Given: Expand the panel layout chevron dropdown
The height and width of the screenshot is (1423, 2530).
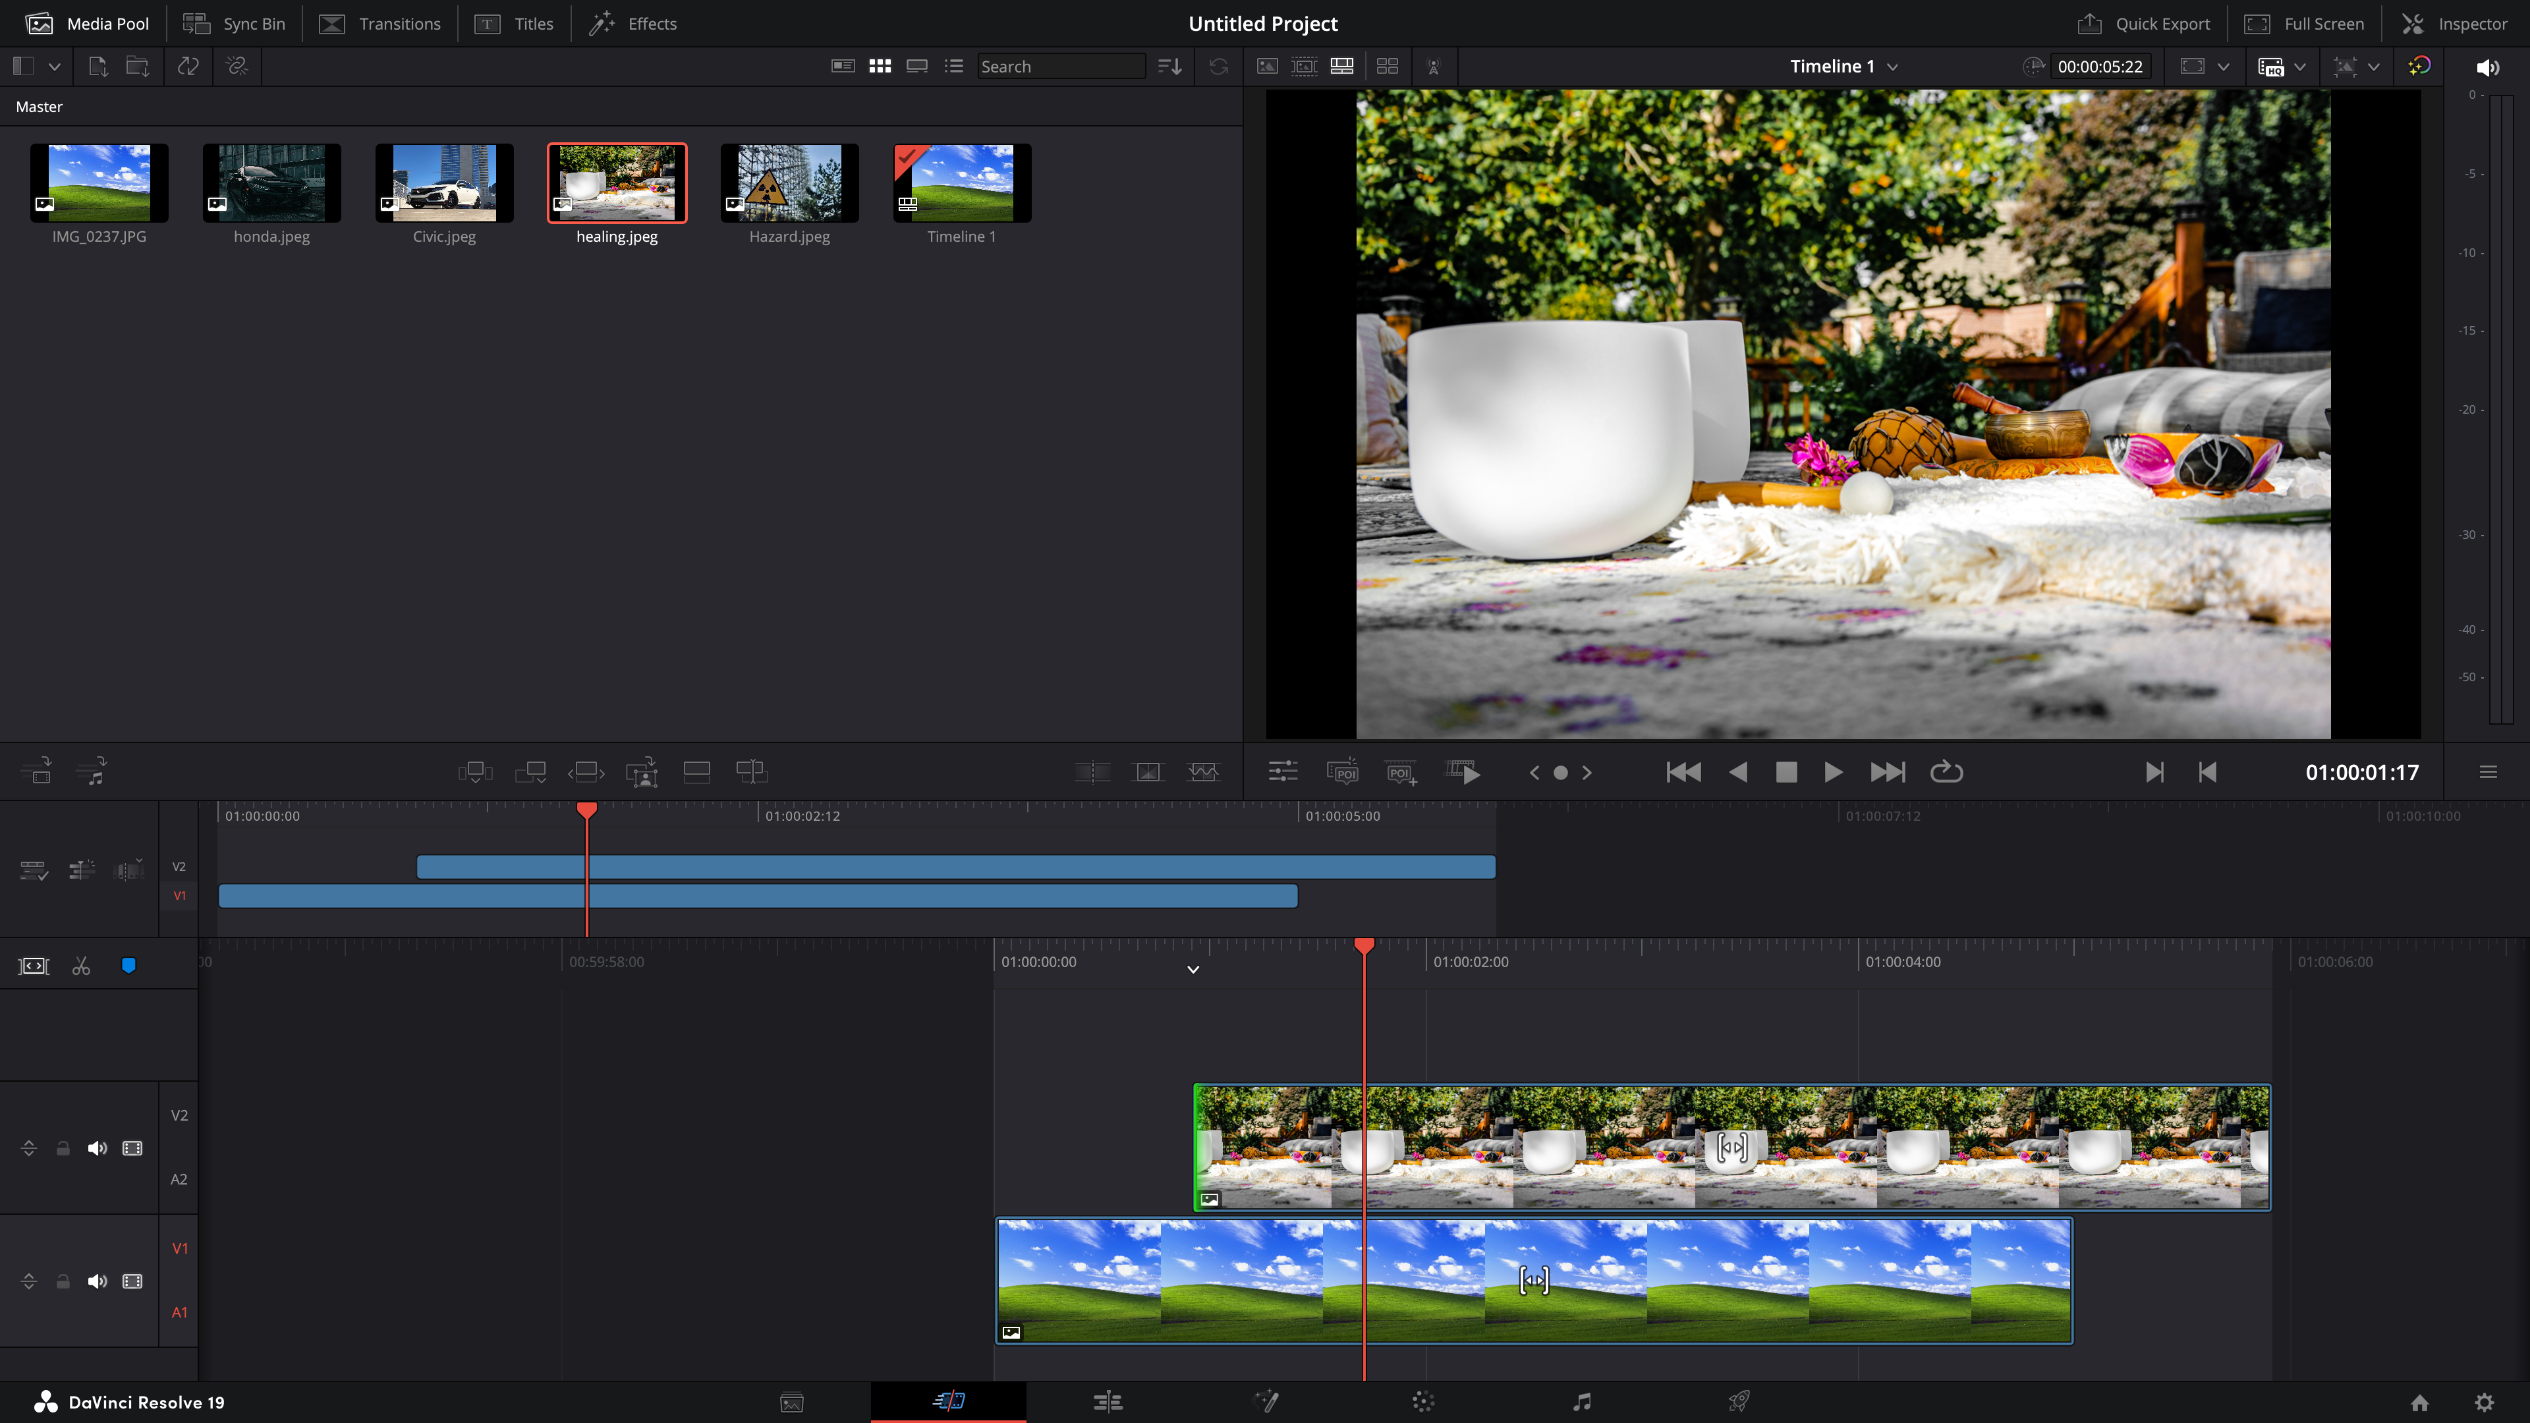Looking at the screenshot, I should click(55, 67).
